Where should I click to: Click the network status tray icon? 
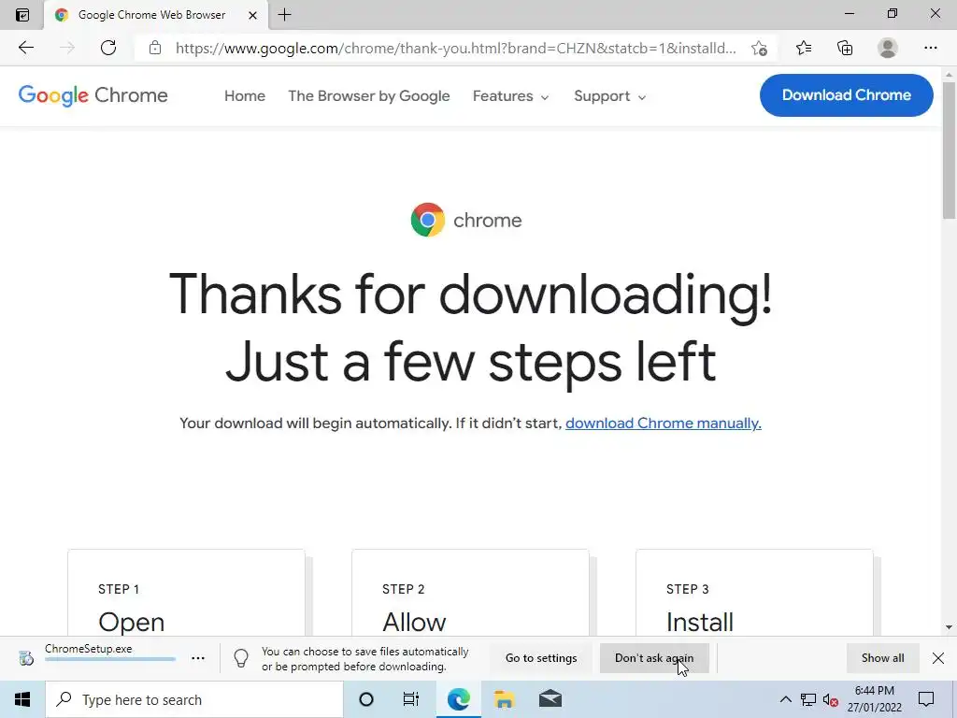pos(808,699)
